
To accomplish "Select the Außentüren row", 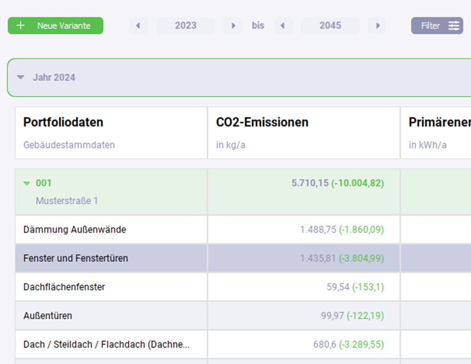I will pos(48,316).
